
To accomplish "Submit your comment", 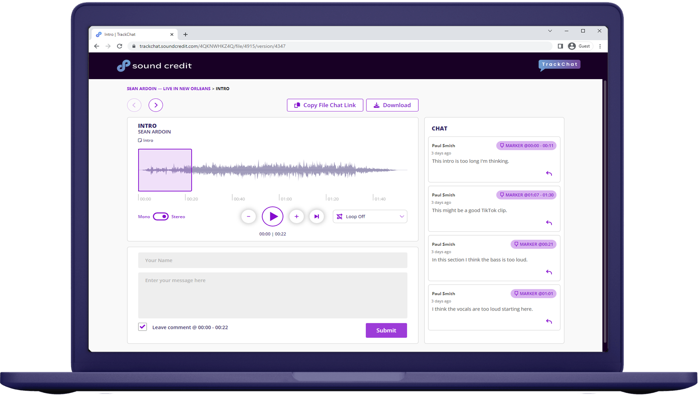I will click(x=386, y=330).
